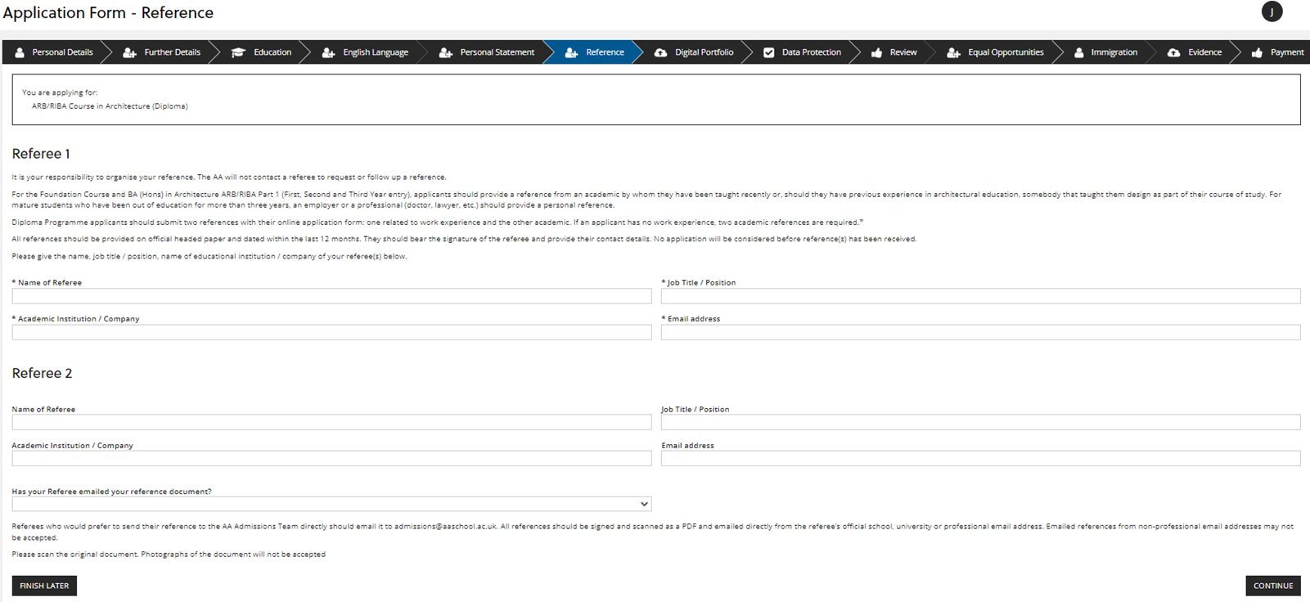Open the user avatar in top-right corner
This screenshot has height=602, width=1310.
[1272, 11]
